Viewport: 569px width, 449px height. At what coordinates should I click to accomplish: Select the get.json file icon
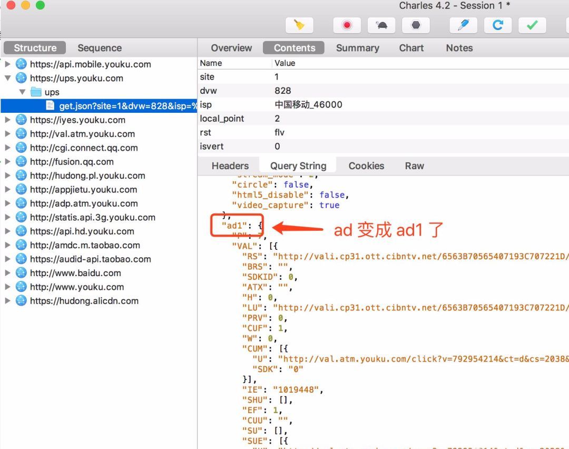click(50, 106)
